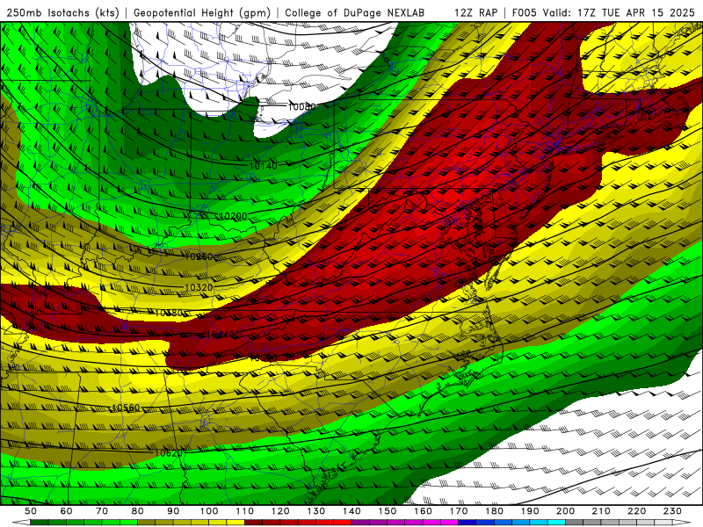
Task: Pick the bright red swatch under 140
Action: point(343,523)
